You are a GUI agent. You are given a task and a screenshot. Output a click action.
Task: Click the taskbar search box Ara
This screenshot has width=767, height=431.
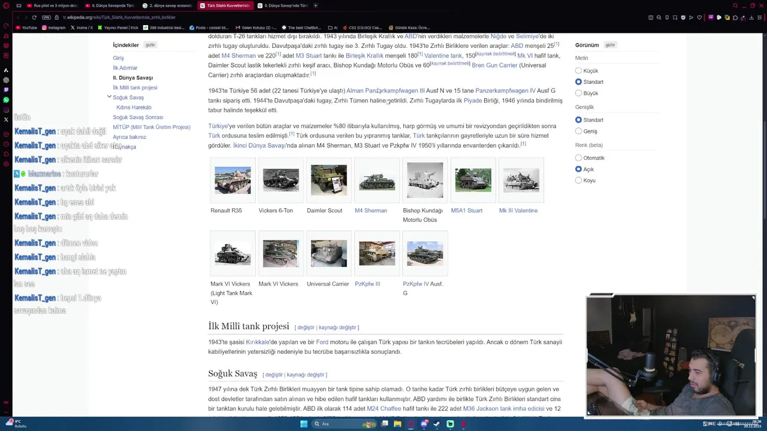[345, 424]
